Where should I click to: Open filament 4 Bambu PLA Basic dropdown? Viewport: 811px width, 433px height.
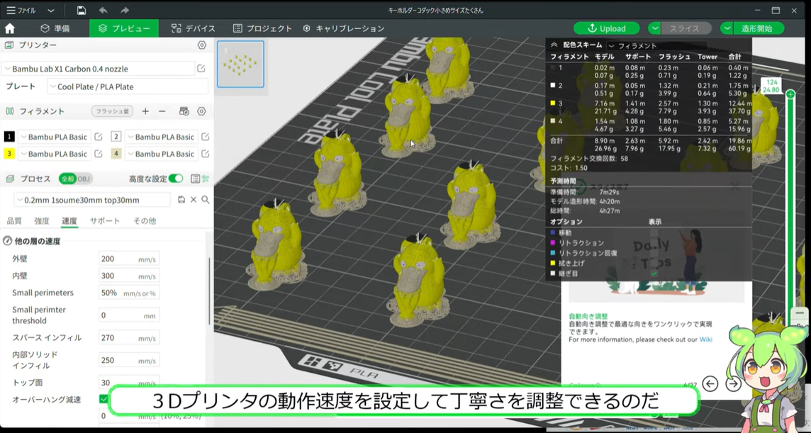click(x=162, y=154)
